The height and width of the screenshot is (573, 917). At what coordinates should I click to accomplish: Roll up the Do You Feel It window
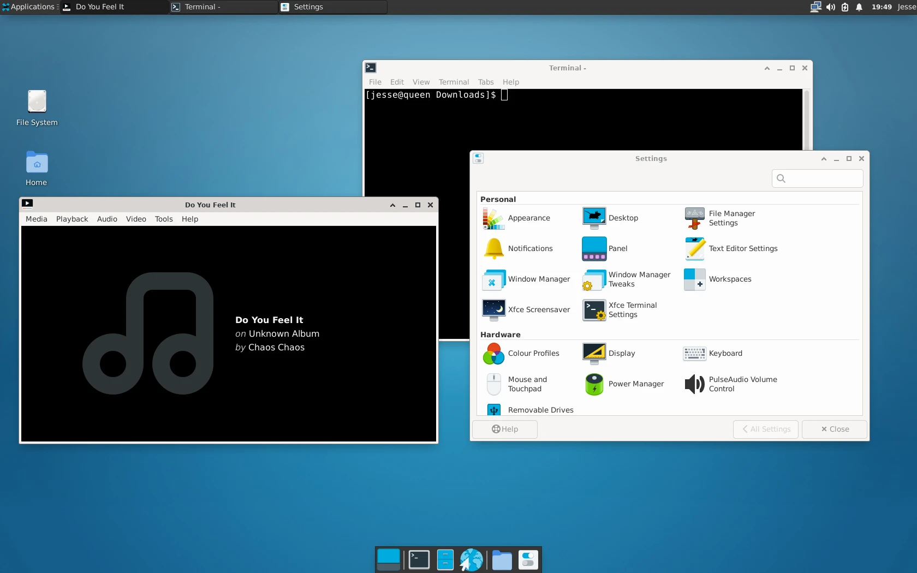pos(392,205)
